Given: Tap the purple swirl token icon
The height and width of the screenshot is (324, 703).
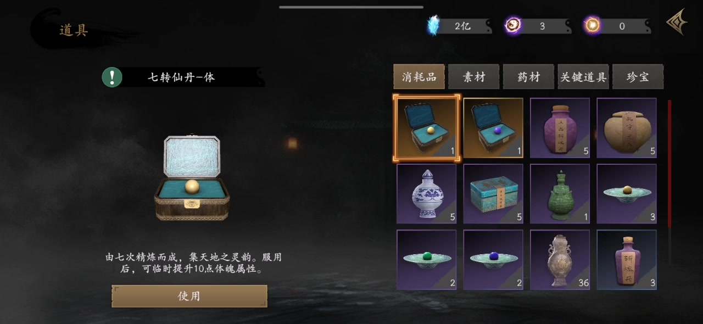Looking at the screenshot, I should point(514,25).
